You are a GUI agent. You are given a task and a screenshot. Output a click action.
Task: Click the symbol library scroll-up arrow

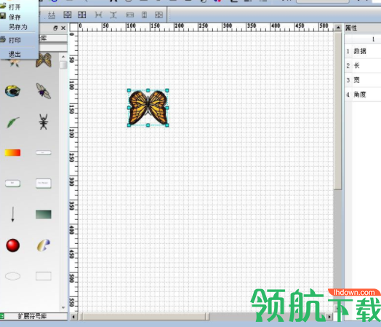[63, 57]
